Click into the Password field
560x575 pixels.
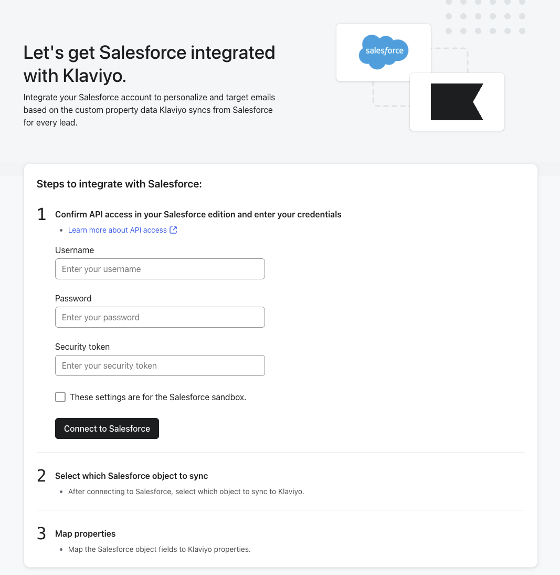pyautogui.click(x=160, y=317)
